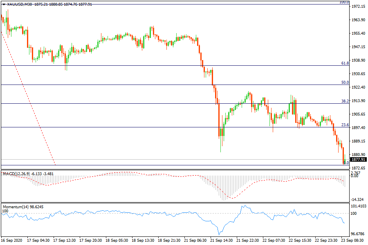Click the -14.324 MACD scale value
This screenshot has height=245, width=368.
tap(358, 199)
